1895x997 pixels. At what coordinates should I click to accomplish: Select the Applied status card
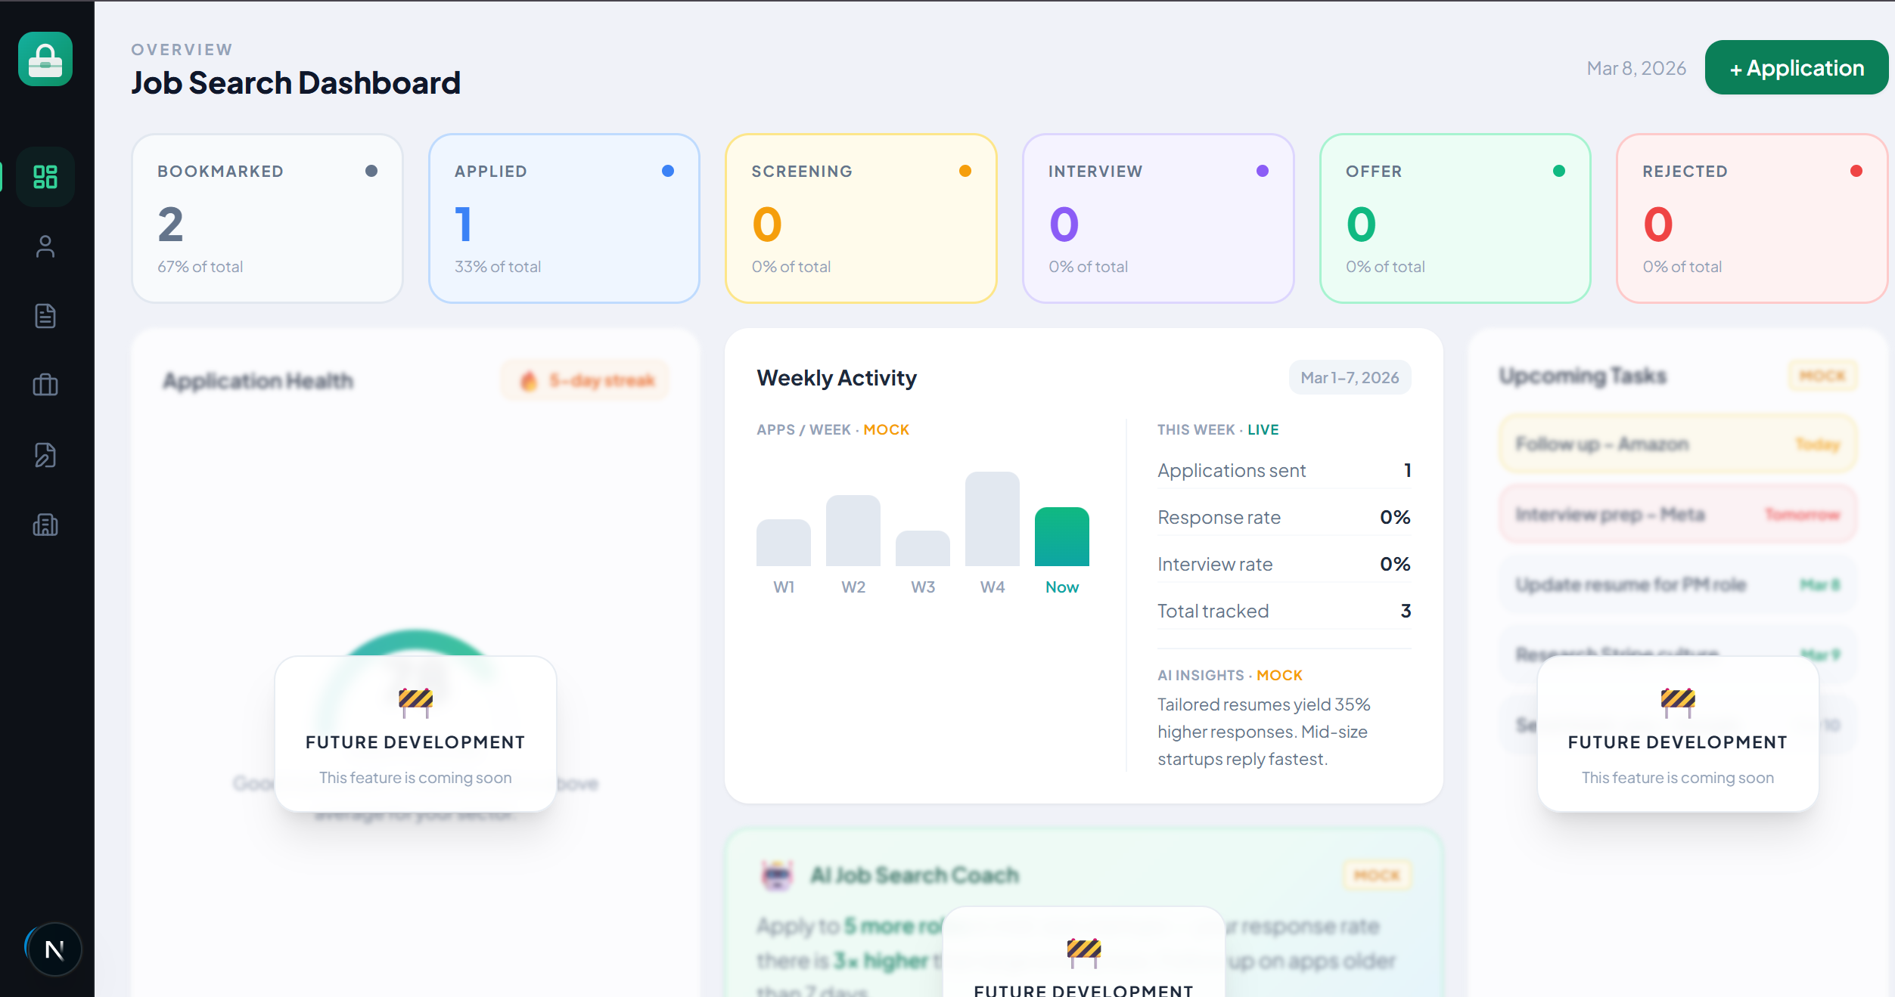(564, 218)
